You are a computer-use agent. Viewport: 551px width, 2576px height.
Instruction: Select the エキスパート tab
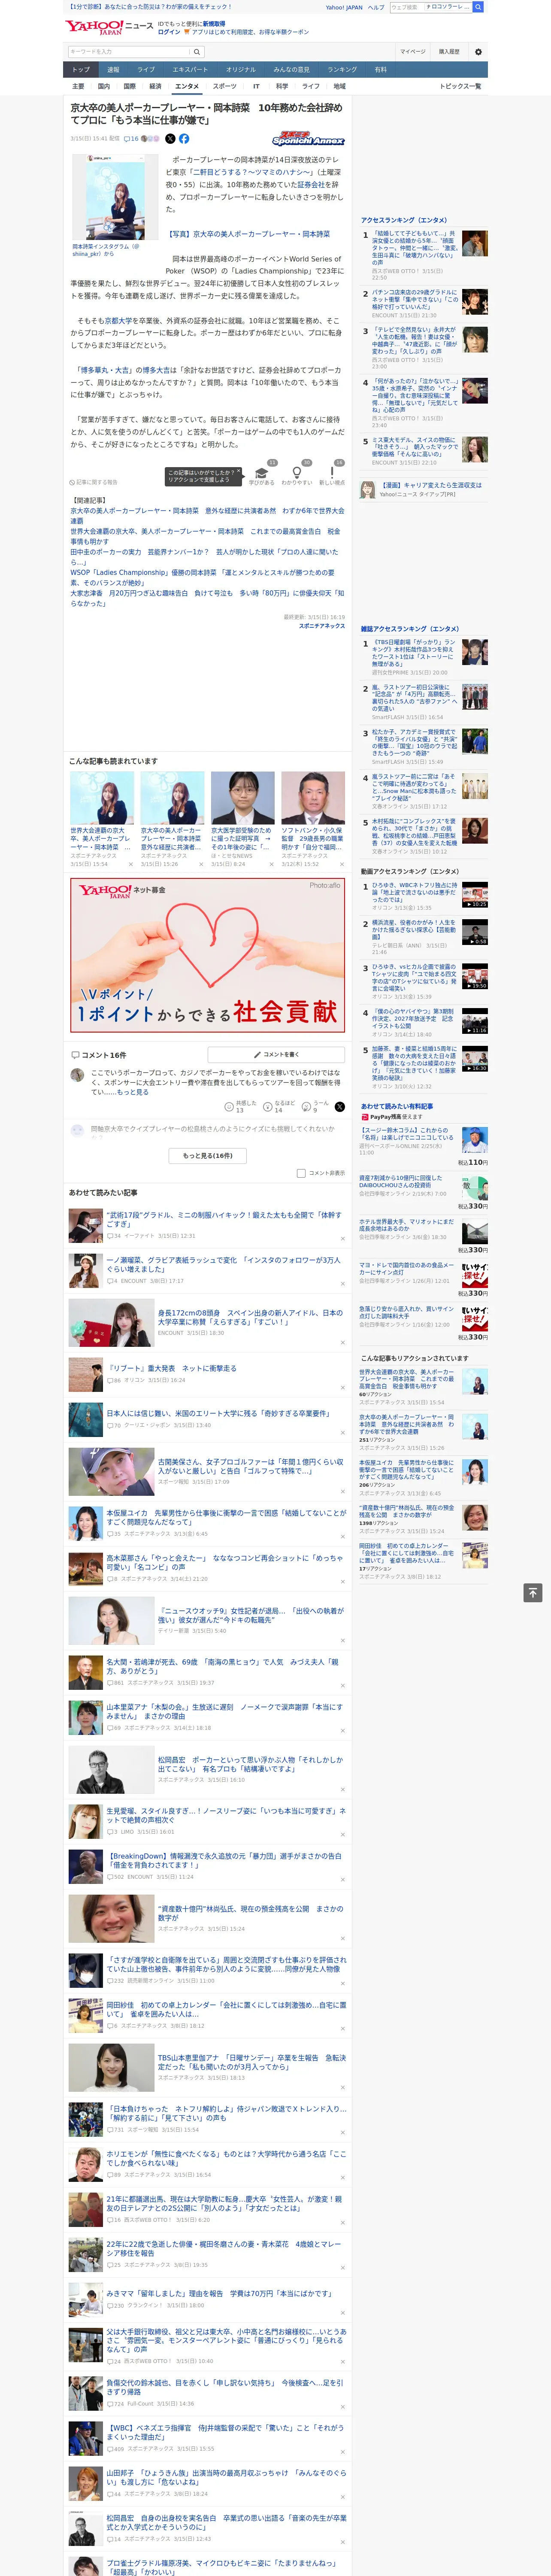point(190,69)
